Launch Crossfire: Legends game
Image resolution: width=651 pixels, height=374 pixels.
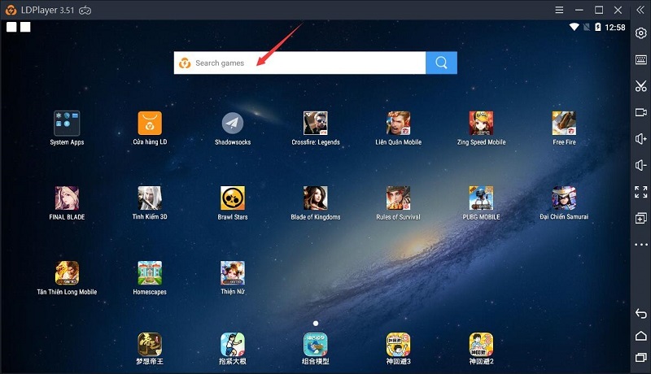[x=316, y=123]
